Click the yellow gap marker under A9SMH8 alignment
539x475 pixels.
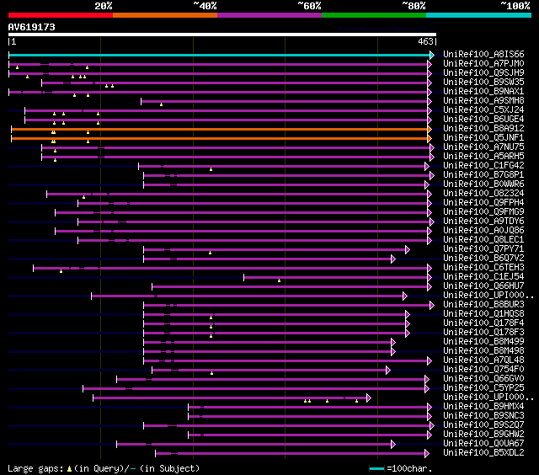pyautogui.click(x=161, y=104)
